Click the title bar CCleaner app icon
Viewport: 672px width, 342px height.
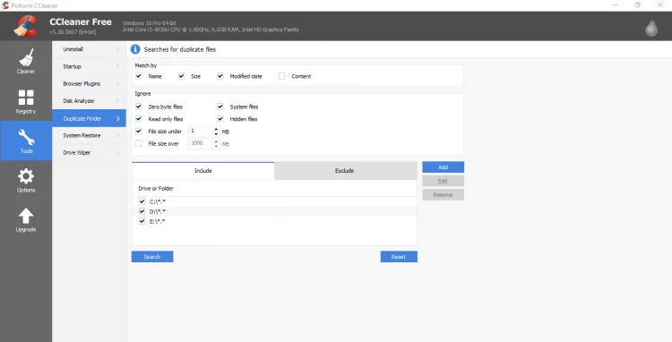click(5, 5)
